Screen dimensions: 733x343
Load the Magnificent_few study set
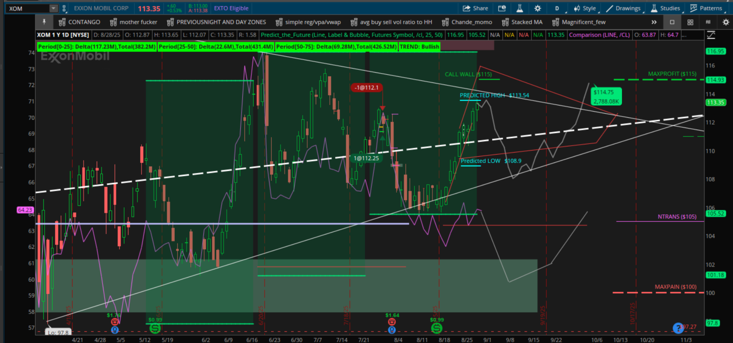(x=584, y=22)
